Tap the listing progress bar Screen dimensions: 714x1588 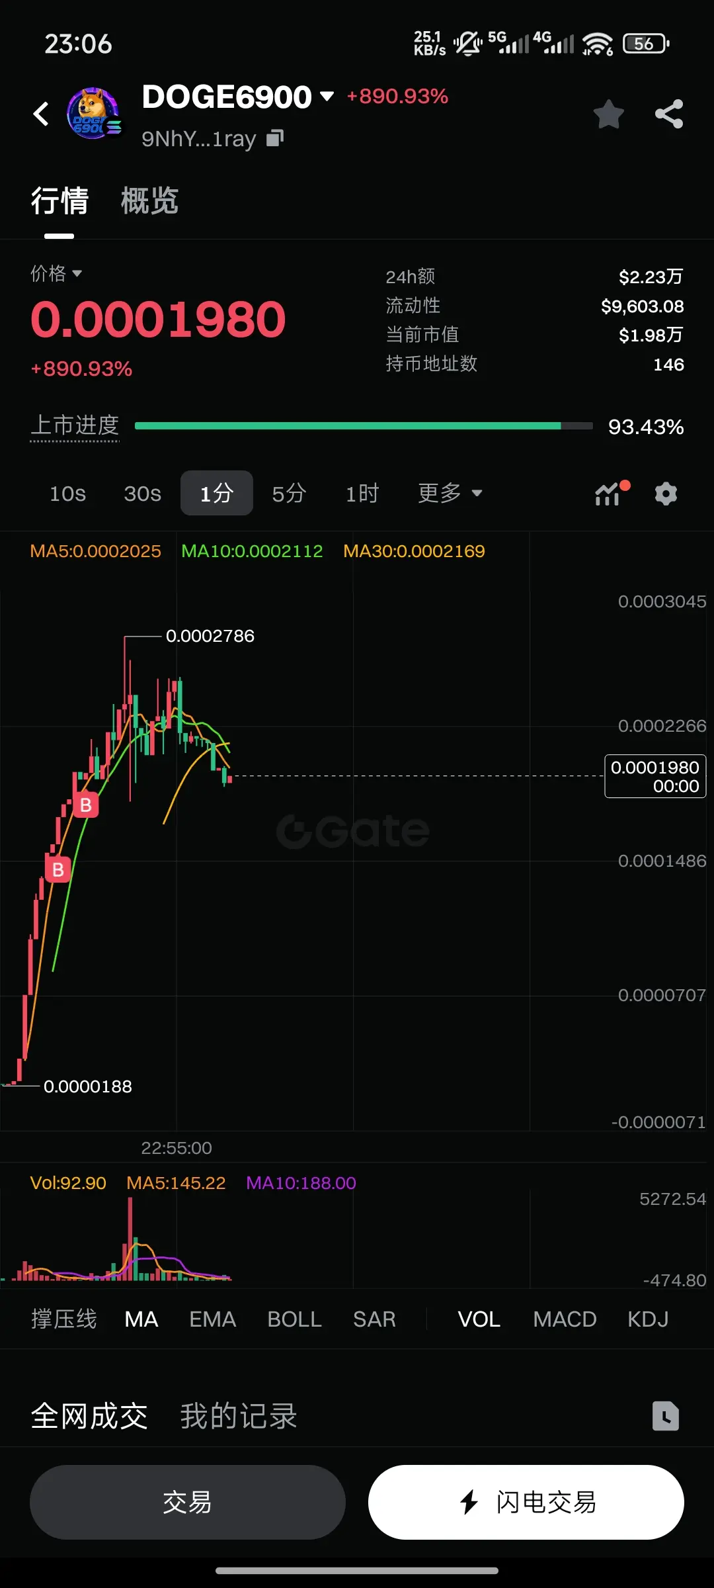point(364,426)
